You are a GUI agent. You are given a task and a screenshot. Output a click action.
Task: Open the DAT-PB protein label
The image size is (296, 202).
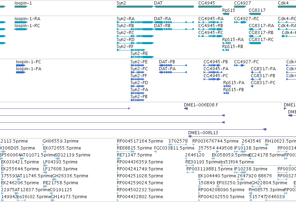pyautogui.click(x=167, y=62)
